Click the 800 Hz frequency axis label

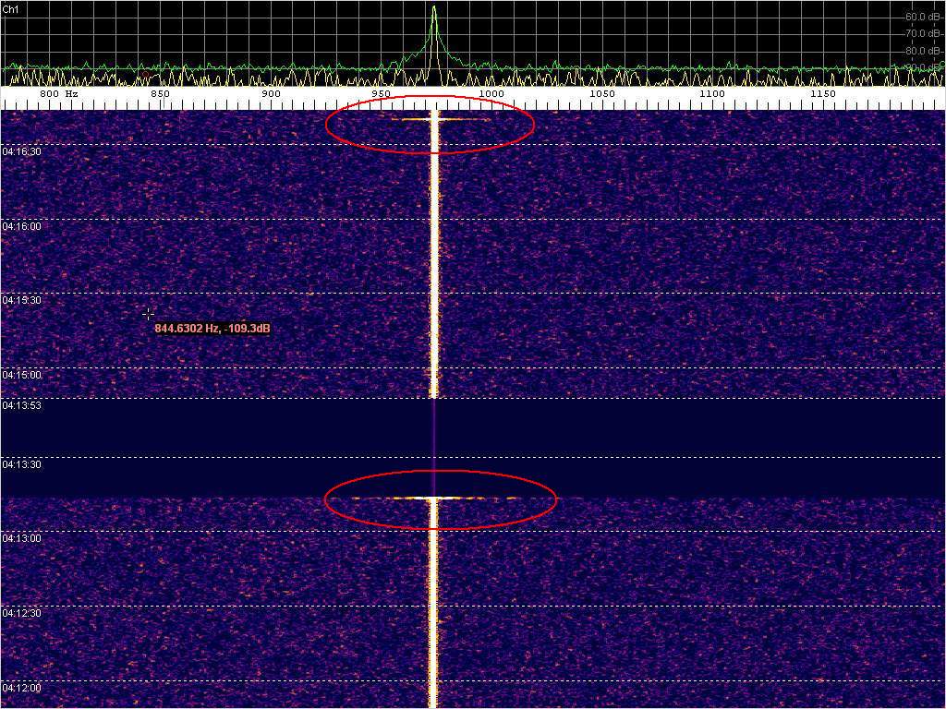(x=58, y=94)
